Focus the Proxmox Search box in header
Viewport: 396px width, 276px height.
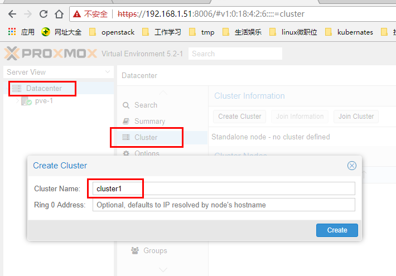235,54
